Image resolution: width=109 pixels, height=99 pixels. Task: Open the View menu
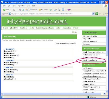click(14, 6)
